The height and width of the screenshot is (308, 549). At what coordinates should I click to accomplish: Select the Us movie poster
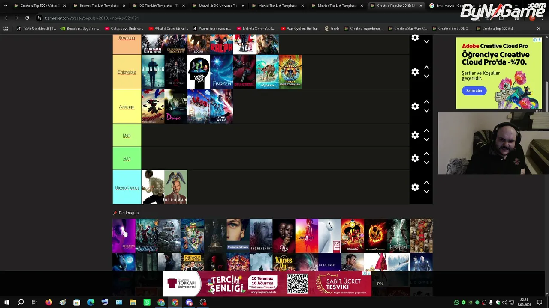284,236
